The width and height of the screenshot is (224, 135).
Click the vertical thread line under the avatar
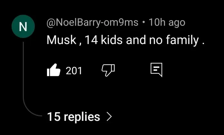click(23, 70)
